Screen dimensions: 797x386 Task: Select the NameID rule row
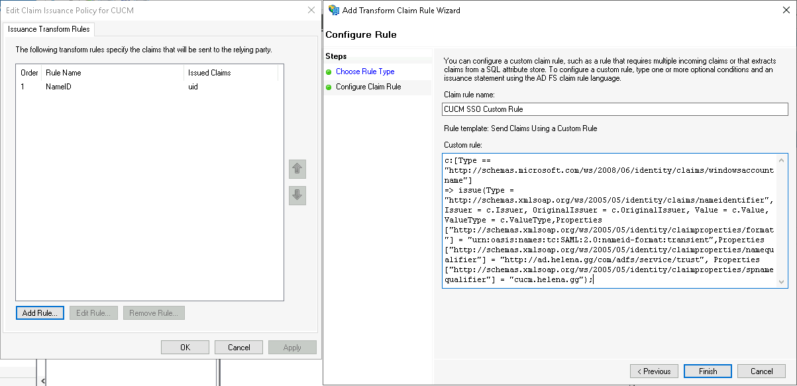(x=58, y=87)
